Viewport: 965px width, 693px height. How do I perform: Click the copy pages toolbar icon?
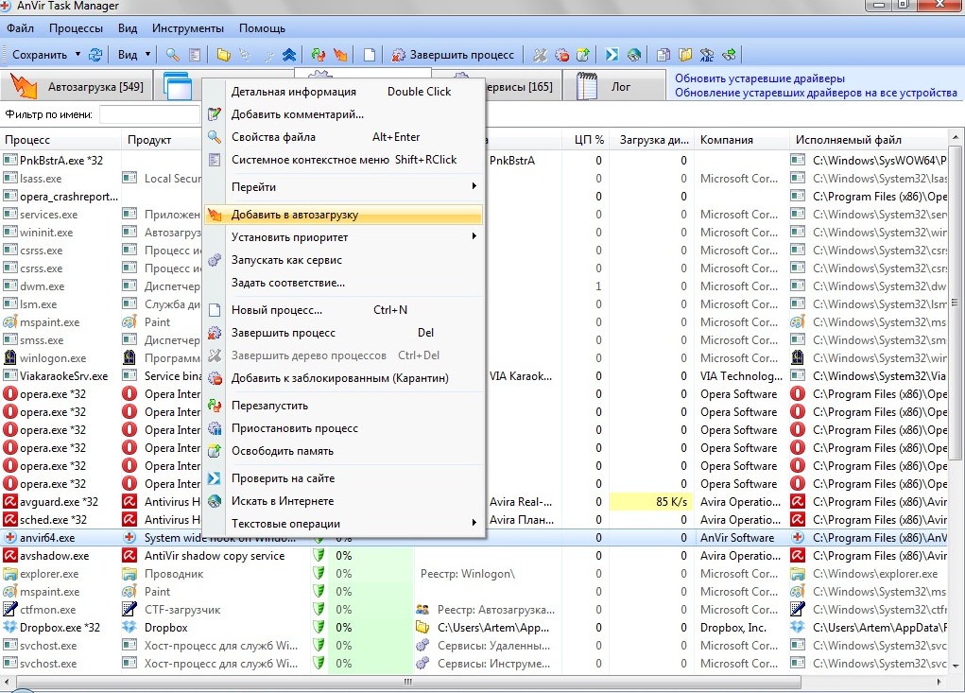(663, 55)
